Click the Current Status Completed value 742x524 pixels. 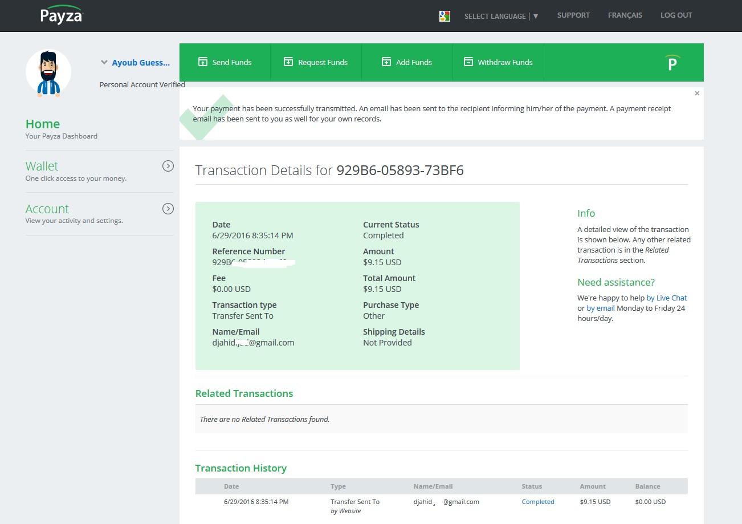click(384, 235)
